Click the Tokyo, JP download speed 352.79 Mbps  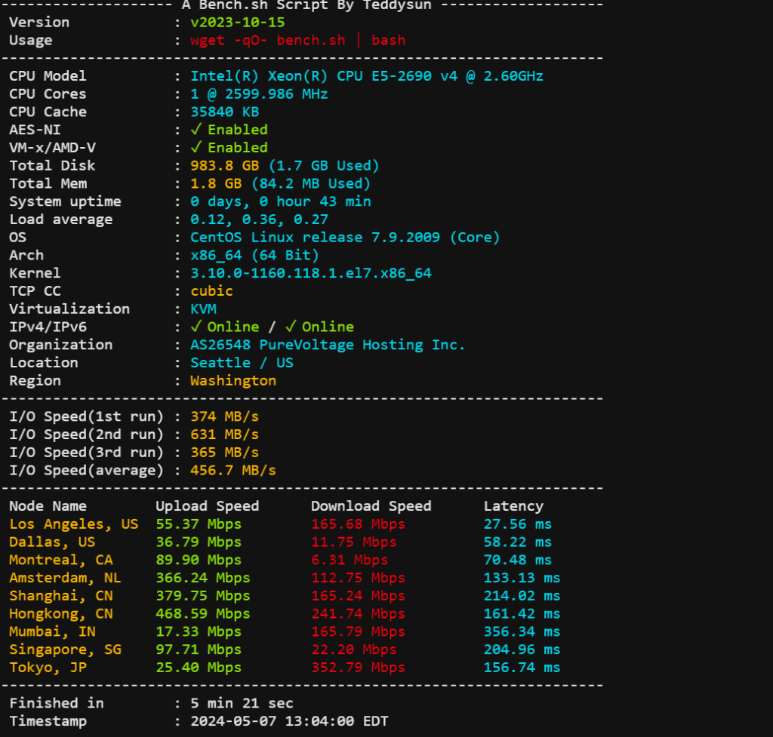pos(358,668)
